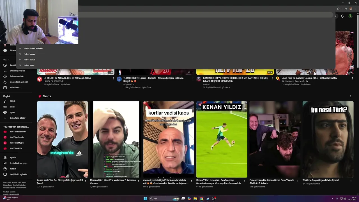This screenshot has height=202, width=359.
Task: Open options for Elraenn Sen Kime Poz short
Action: tap(138, 181)
